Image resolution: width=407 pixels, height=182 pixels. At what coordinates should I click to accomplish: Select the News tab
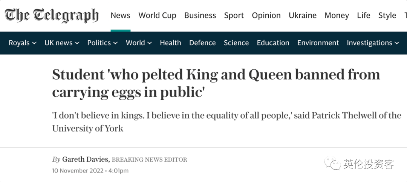coord(120,15)
